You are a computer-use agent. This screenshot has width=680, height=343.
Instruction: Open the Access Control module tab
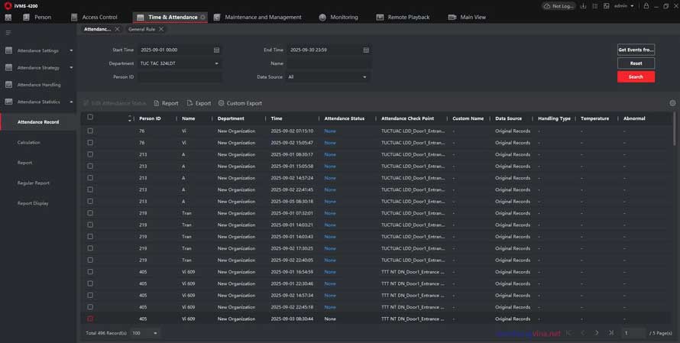tap(99, 17)
